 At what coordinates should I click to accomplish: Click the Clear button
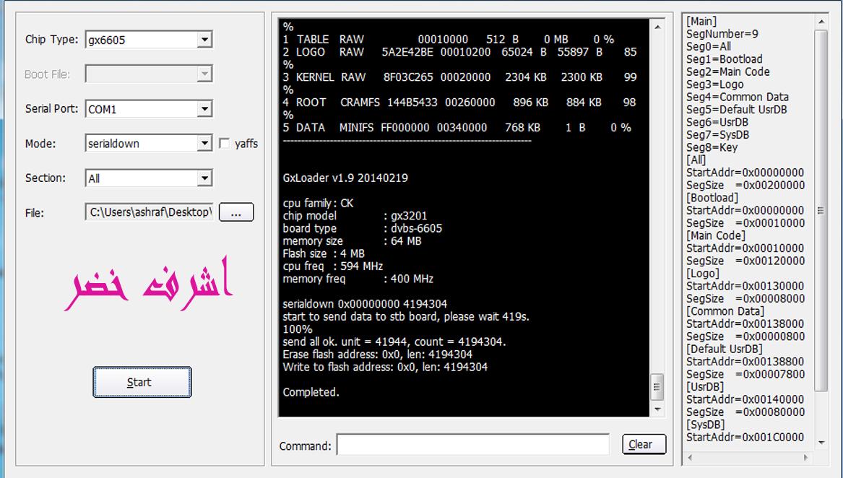(x=644, y=445)
